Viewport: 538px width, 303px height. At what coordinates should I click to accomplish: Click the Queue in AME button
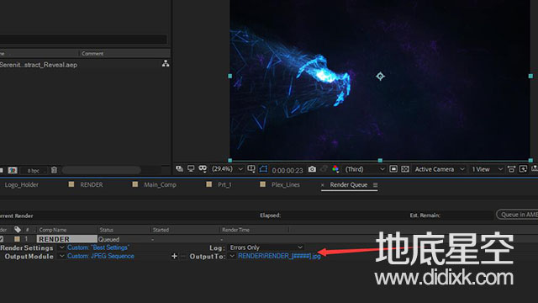tap(517, 215)
